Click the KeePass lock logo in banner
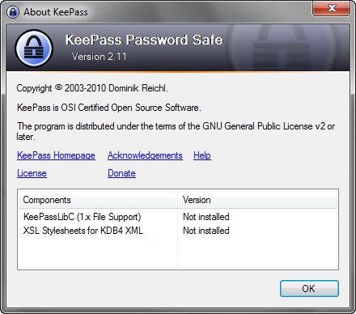356x314 pixels. click(x=34, y=49)
